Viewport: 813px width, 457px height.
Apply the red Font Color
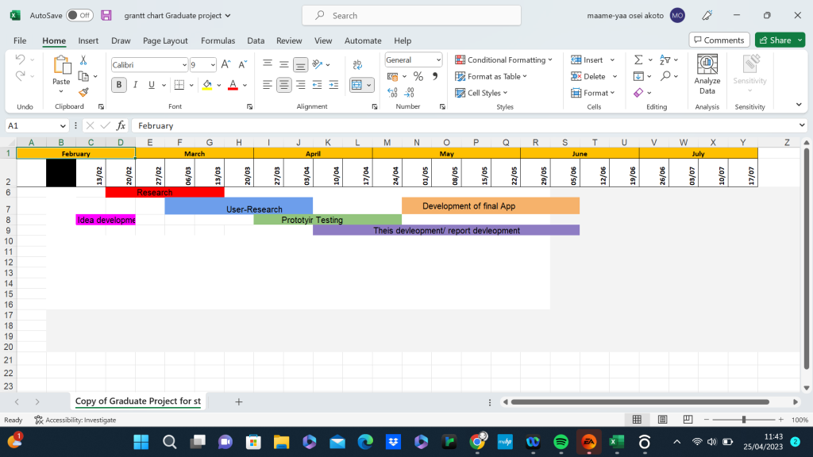tap(233, 85)
